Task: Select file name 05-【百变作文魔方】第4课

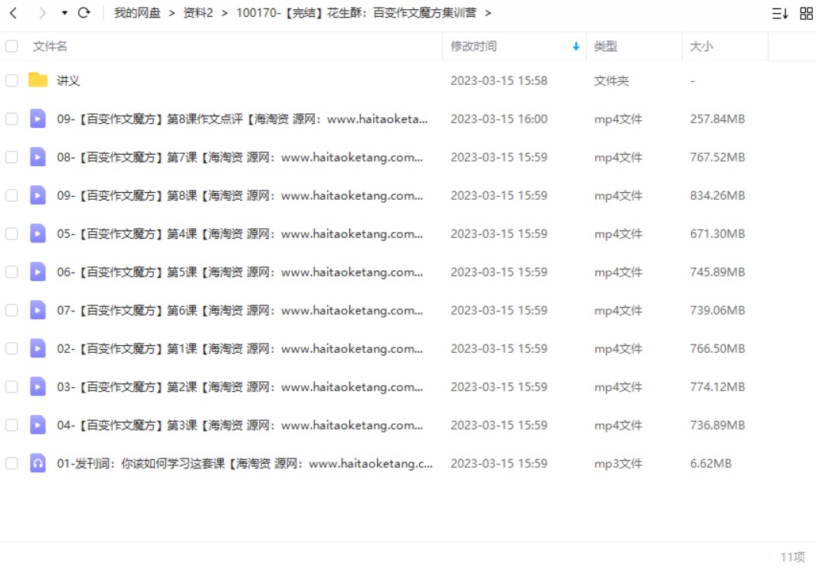Action: (240, 234)
